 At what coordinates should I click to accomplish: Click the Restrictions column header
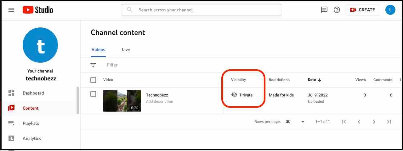click(279, 80)
